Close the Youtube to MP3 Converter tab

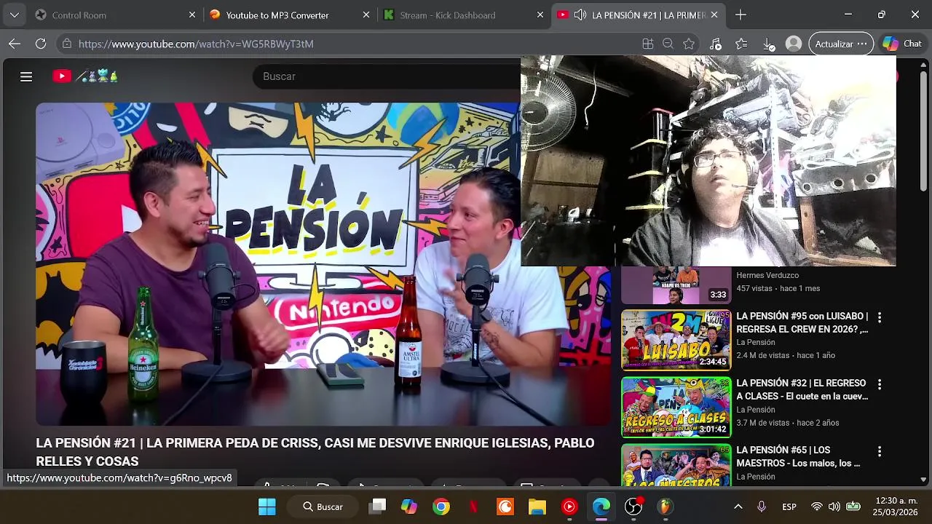[366, 15]
